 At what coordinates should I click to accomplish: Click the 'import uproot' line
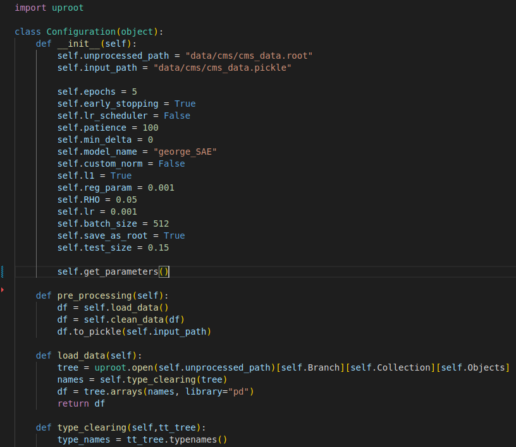point(49,8)
